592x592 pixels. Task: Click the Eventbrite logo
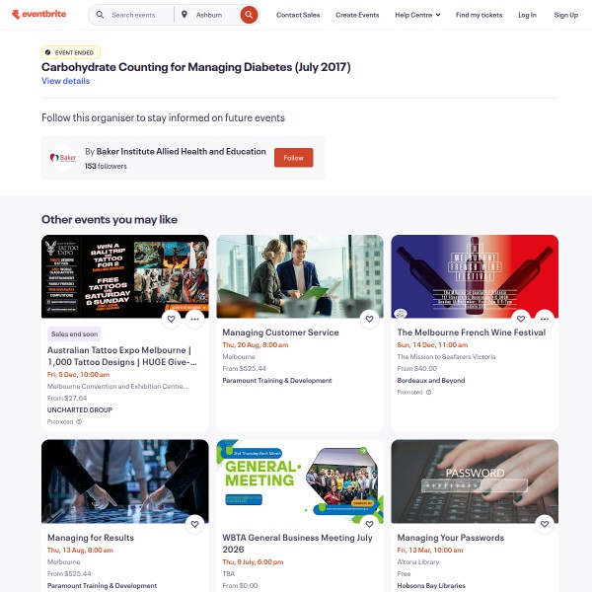point(38,15)
